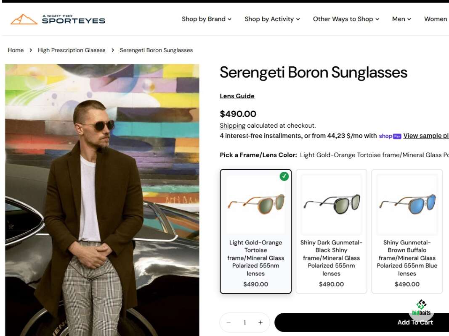Viewport: 449px width, 336px height.
Task: Click the blue lens sunglasses swatch image
Action: (407, 204)
